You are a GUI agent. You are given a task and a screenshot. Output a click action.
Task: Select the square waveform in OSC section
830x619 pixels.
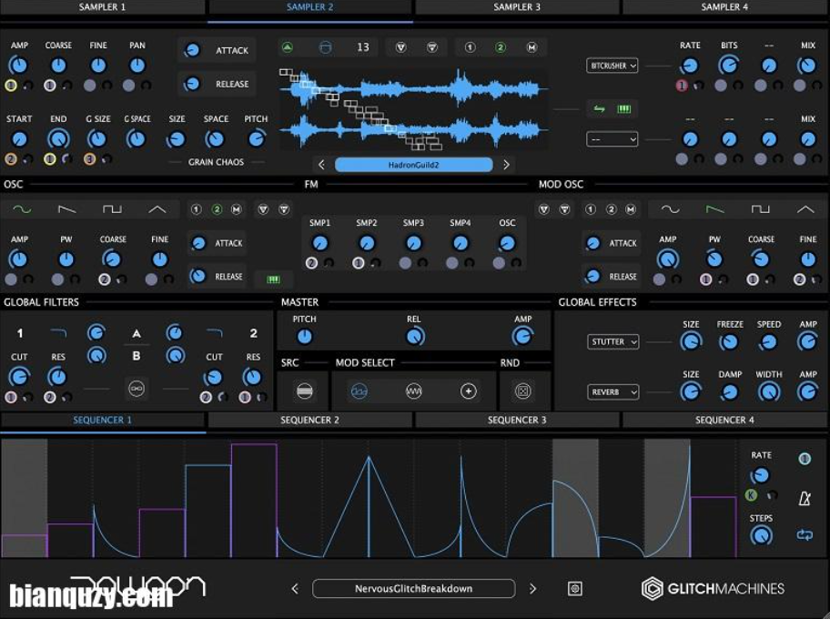112,209
